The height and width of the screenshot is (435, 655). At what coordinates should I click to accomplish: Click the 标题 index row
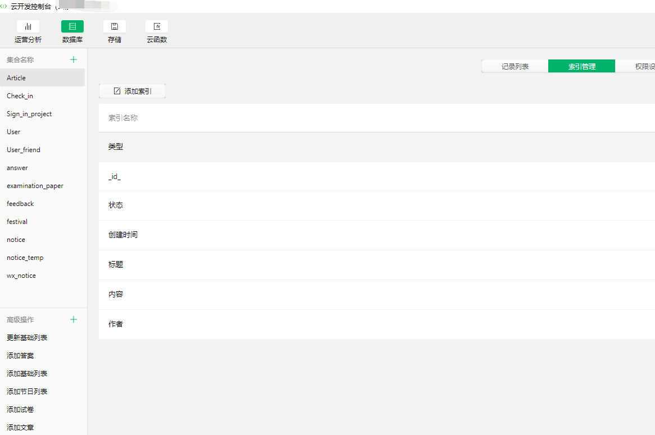[377, 265]
